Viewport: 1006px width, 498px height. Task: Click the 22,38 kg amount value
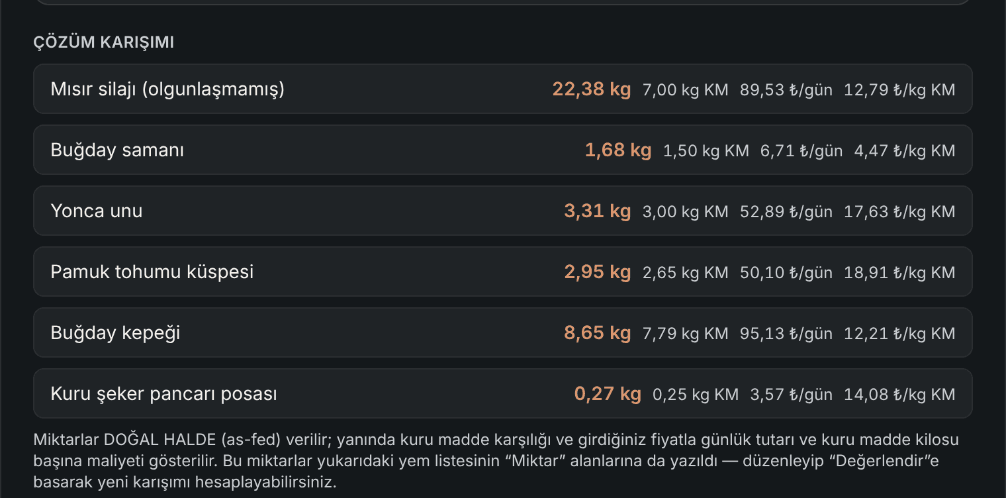click(592, 89)
